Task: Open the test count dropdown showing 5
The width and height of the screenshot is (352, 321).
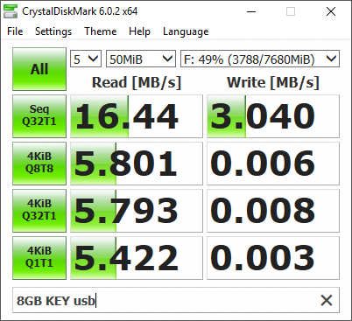Action: click(86, 59)
